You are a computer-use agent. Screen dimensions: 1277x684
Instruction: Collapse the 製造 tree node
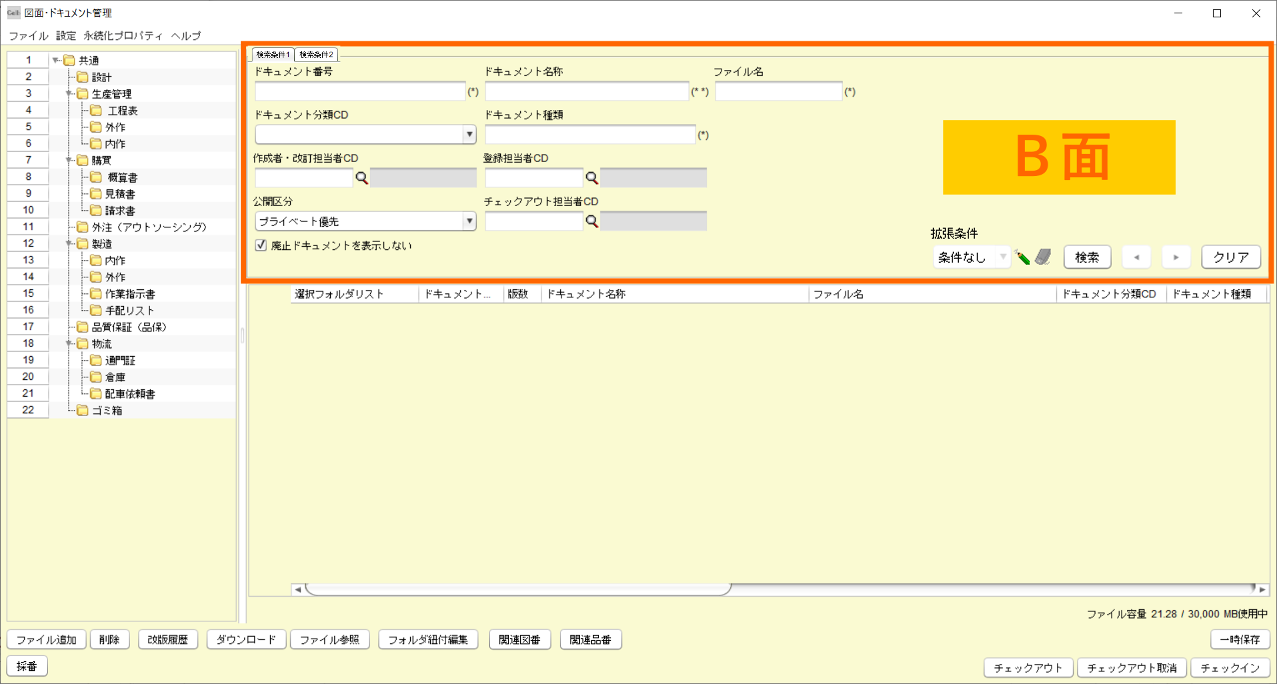tap(69, 243)
